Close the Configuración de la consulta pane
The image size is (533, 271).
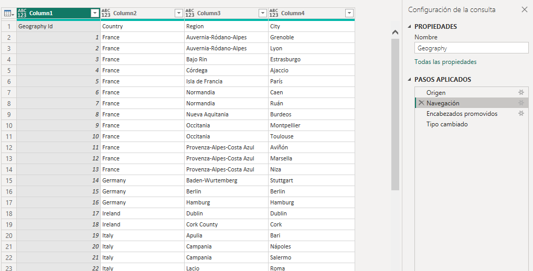524,9
